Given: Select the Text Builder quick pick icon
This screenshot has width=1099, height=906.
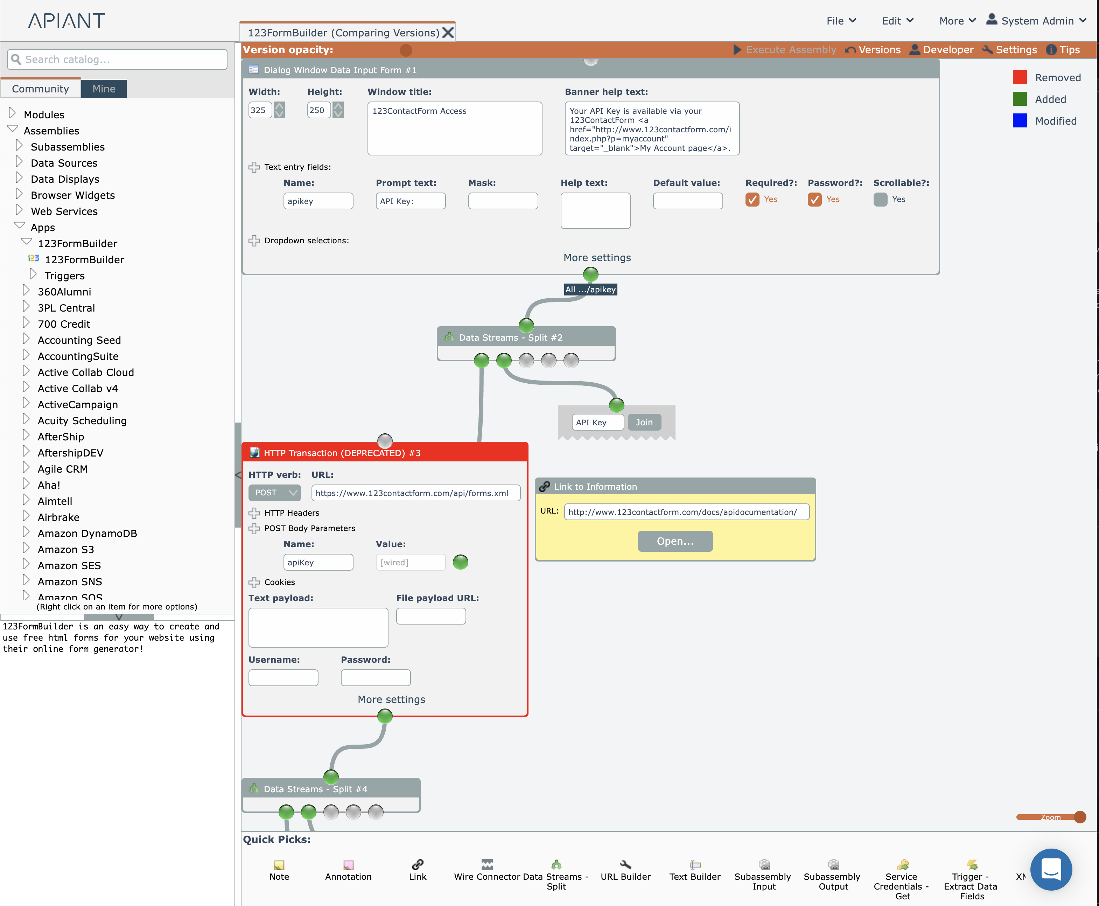Looking at the screenshot, I should 694,864.
